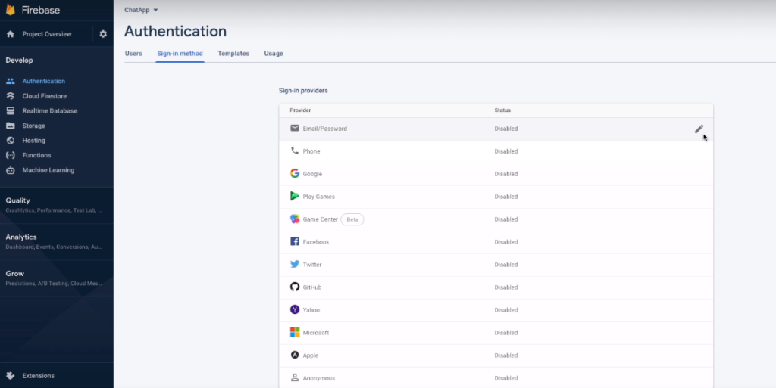Click the Firebase flame logo

click(x=11, y=11)
